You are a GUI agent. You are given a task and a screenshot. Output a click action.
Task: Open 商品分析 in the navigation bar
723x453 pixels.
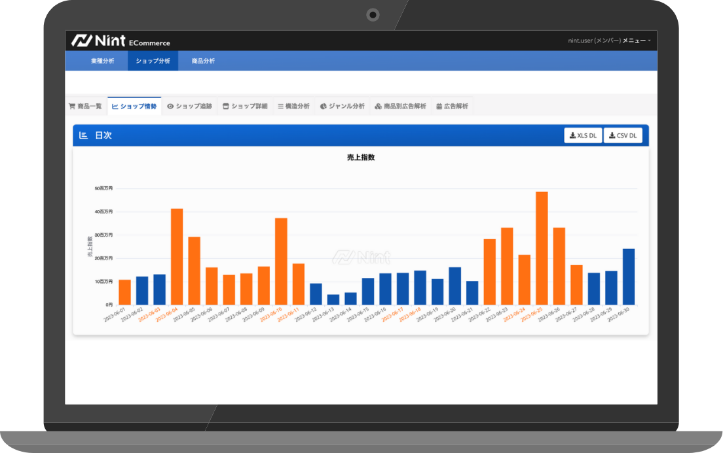[203, 61]
